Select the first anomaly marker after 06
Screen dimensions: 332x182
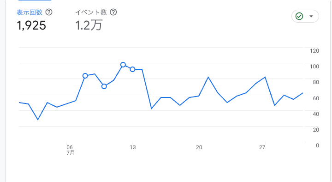point(85,76)
